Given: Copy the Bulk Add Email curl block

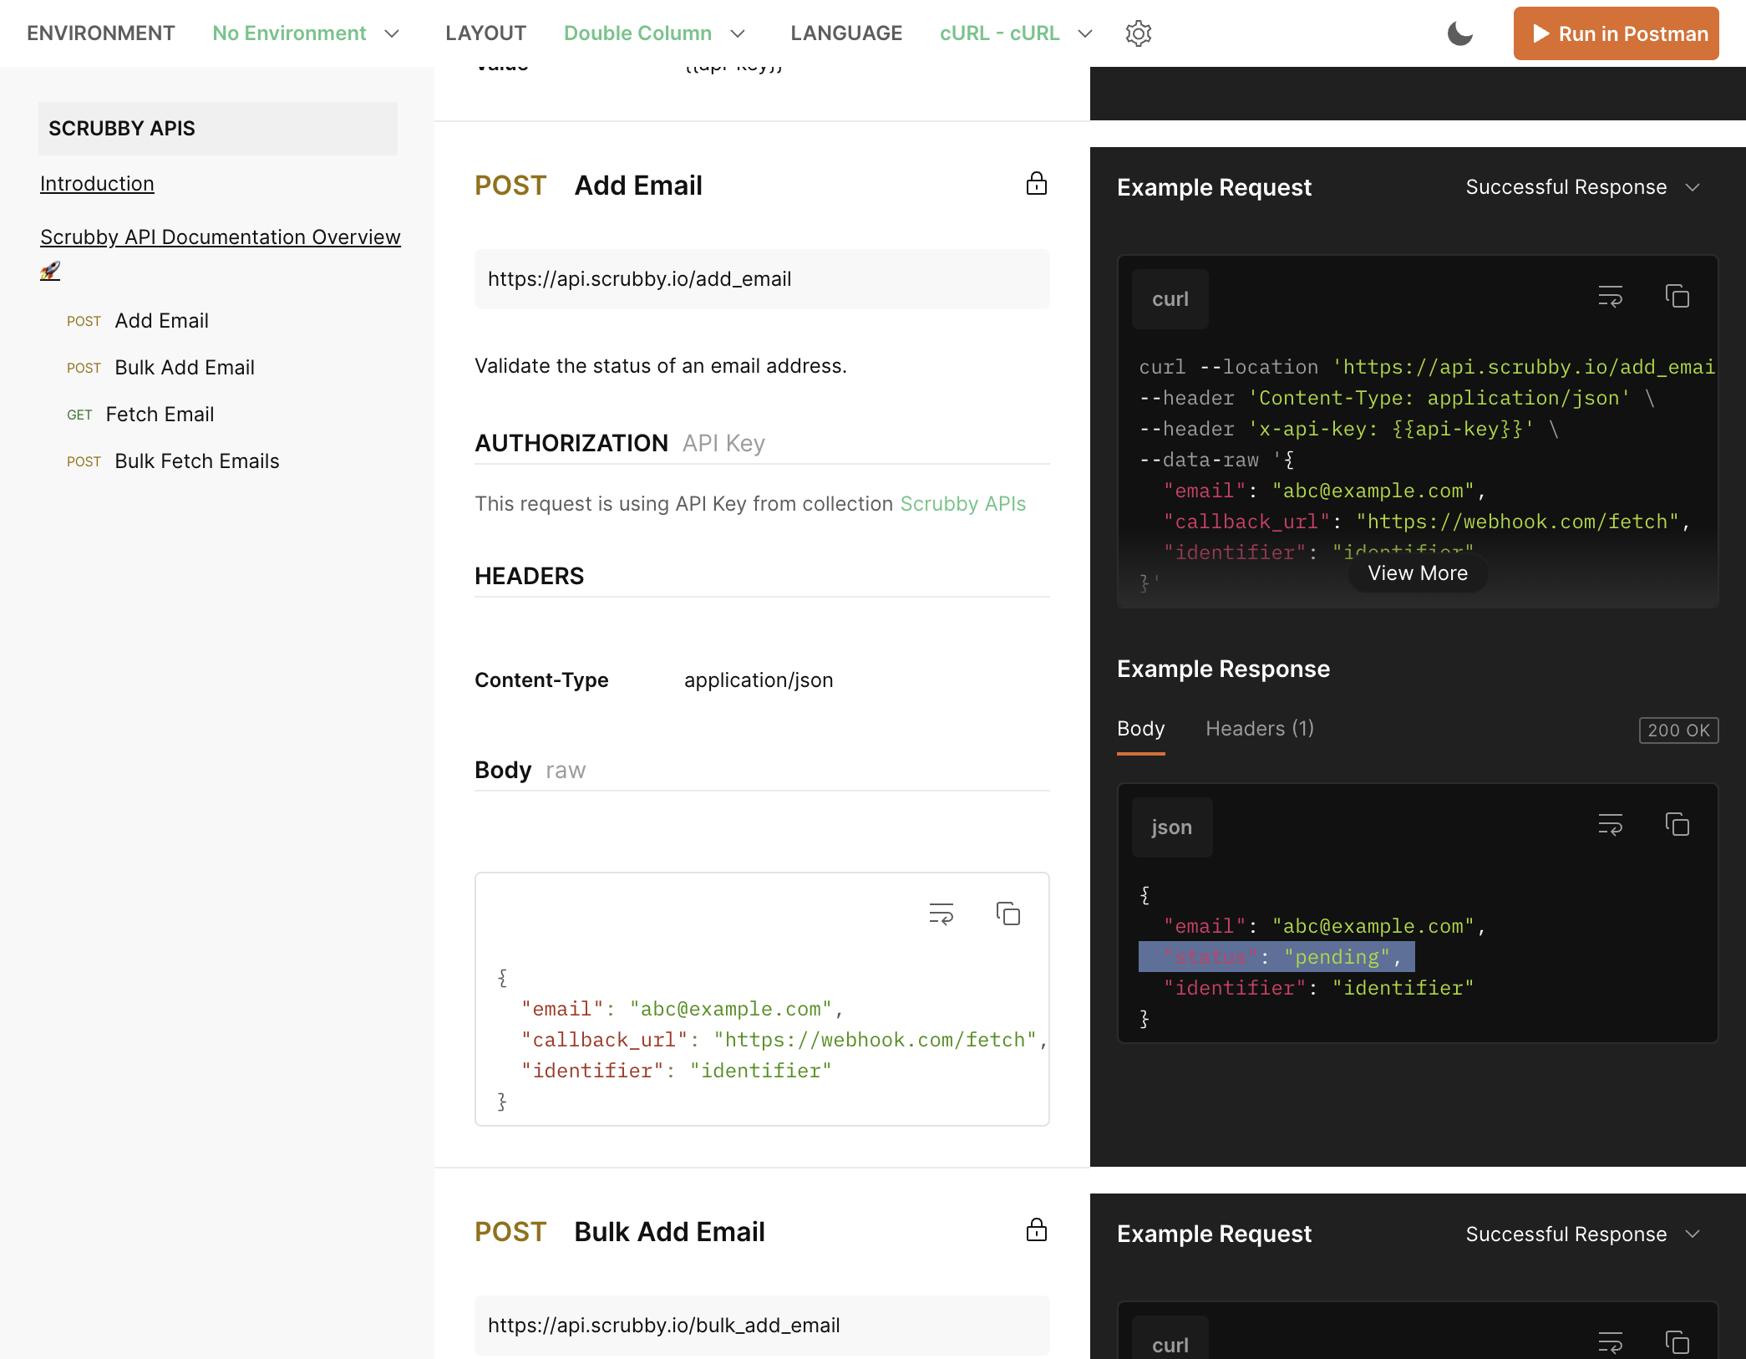Looking at the screenshot, I should [x=1677, y=1342].
